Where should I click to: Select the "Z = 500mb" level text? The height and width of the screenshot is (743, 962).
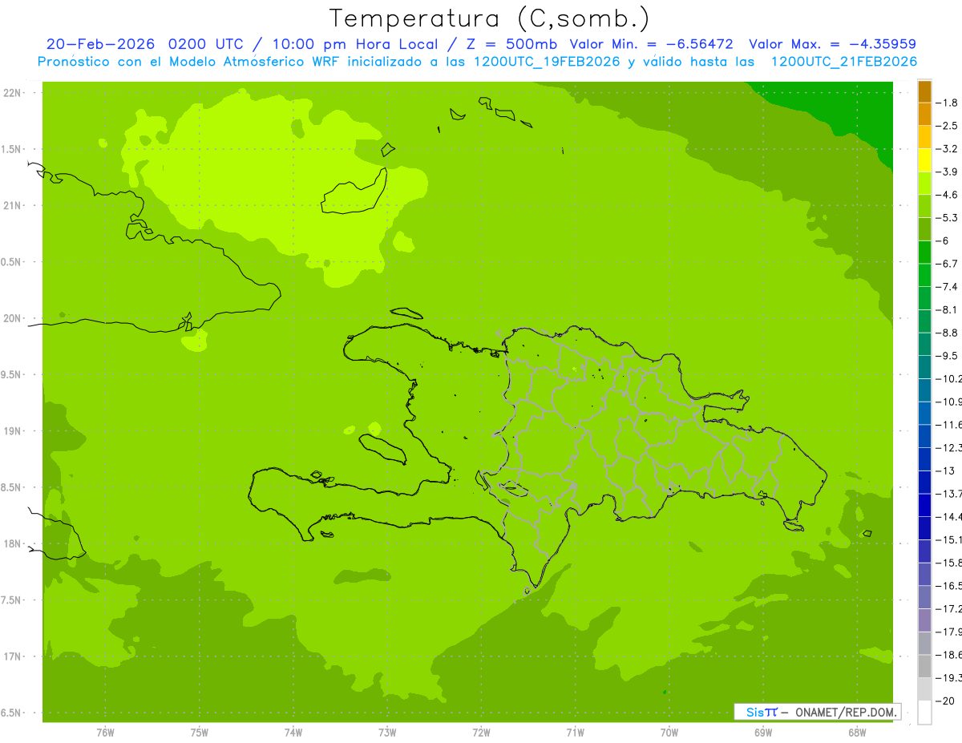512,44
